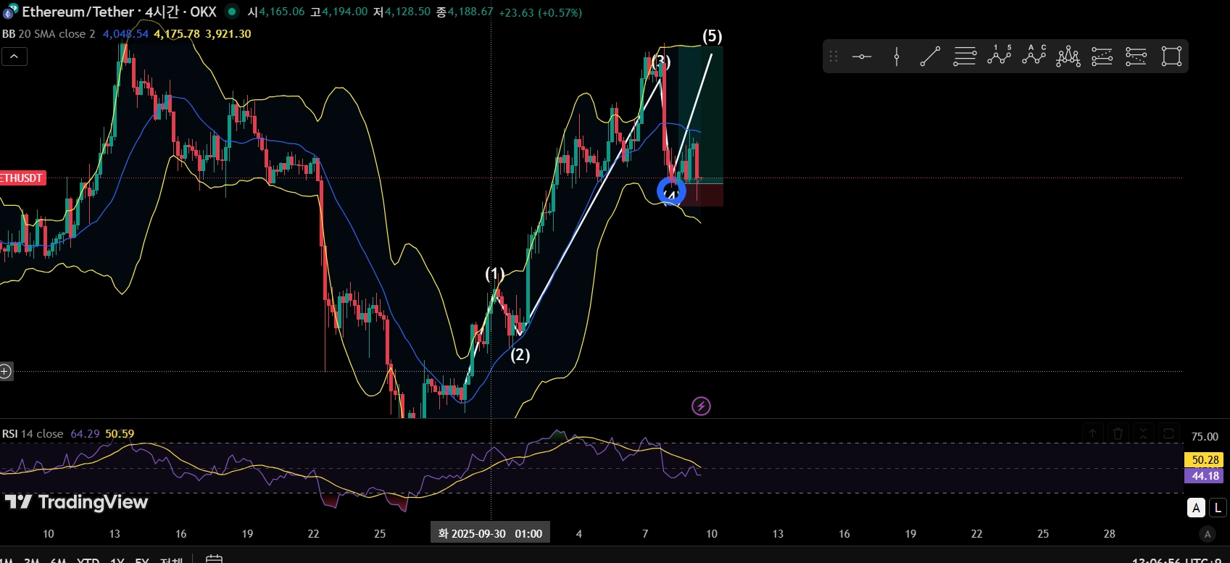Image resolution: width=1230 pixels, height=563 pixels.
Task: Select the vertical line drawing tool
Action: (x=897, y=57)
